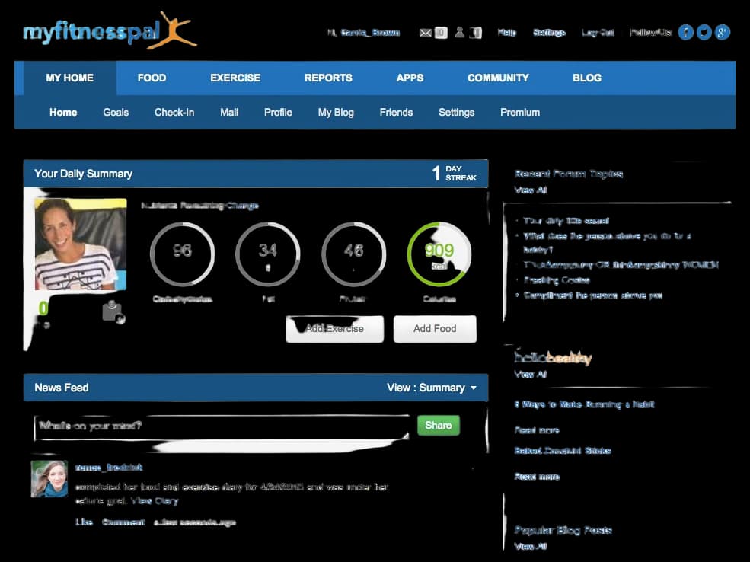
Task: Open the APPS tab
Action: coord(410,78)
